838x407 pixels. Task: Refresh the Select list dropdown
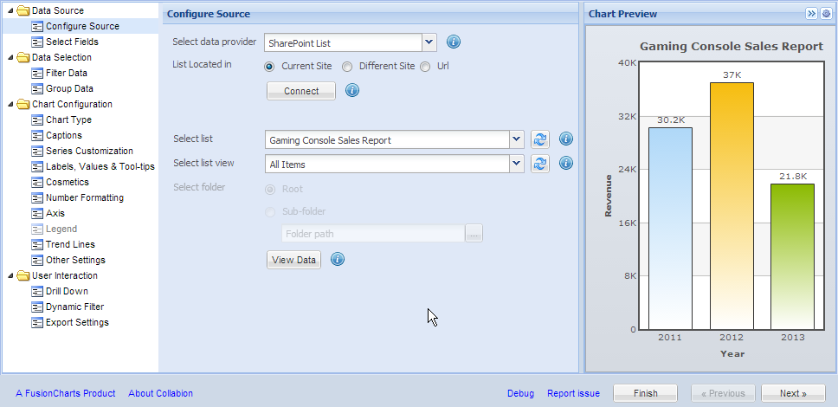540,139
